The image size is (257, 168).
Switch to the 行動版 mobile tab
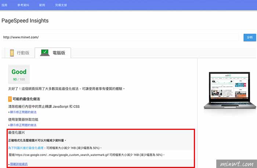click(20, 53)
